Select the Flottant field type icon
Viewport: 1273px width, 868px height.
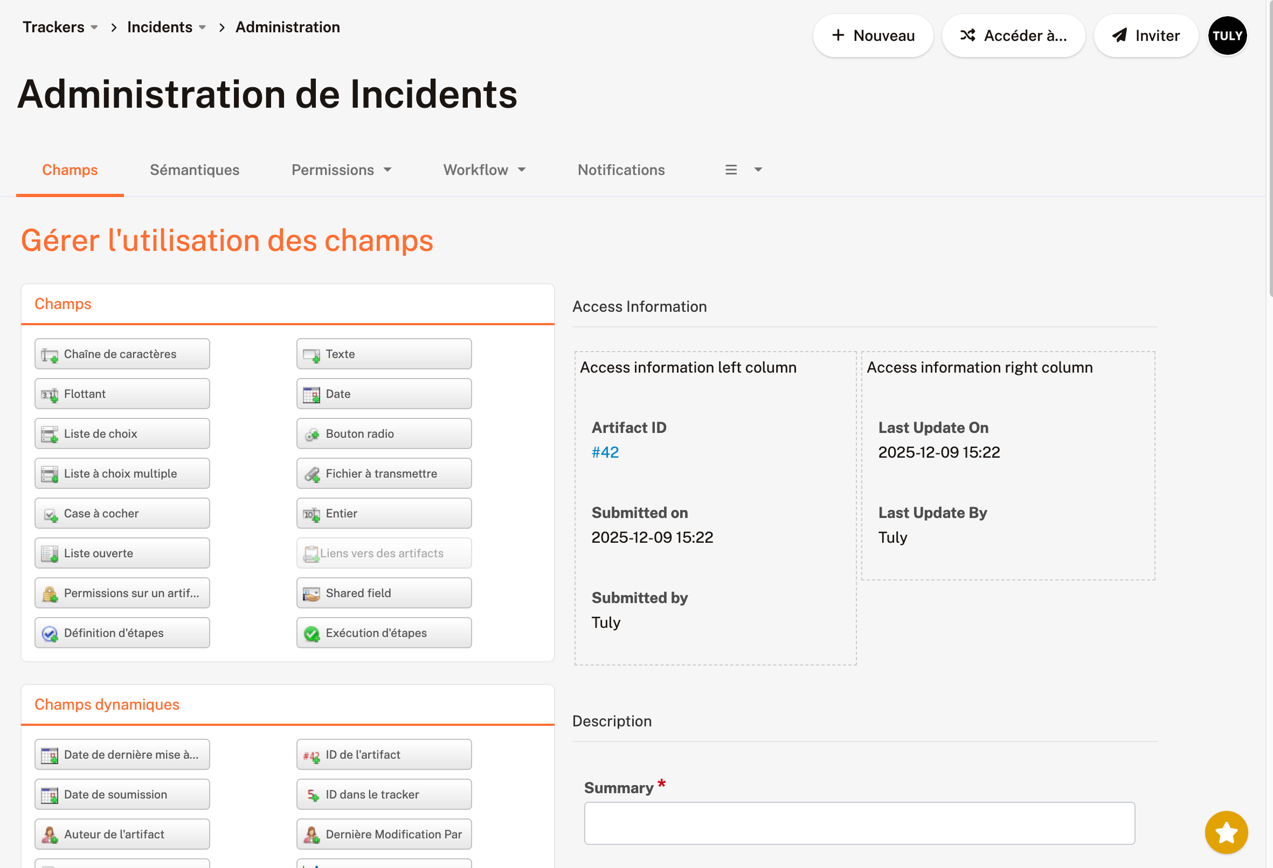(49, 395)
